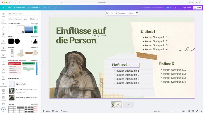
Task: Insert the black circle shape
Action: pyautogui.click(x=17, y=41)
